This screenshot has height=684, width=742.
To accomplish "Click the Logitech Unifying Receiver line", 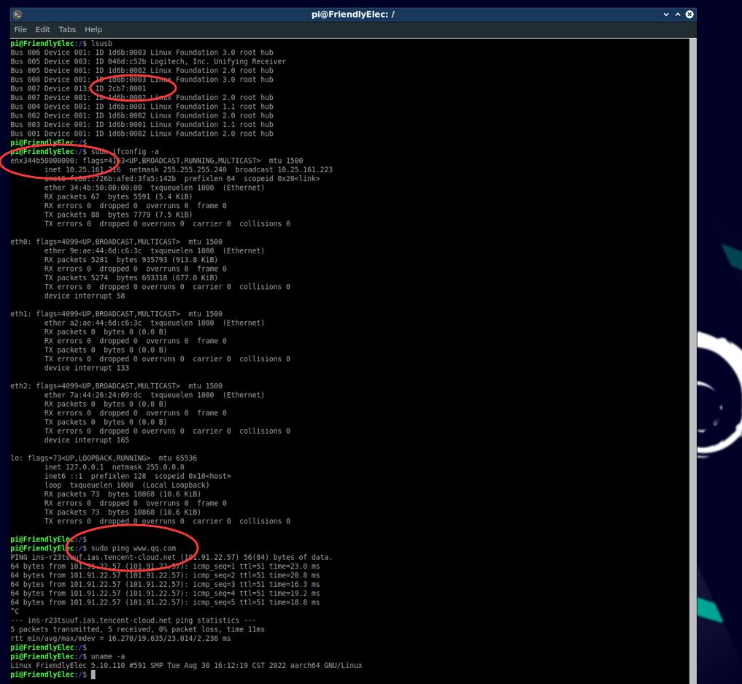I will 148,61.
